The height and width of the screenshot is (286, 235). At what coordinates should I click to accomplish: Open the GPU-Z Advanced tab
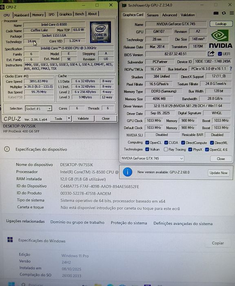click(169, 15)
